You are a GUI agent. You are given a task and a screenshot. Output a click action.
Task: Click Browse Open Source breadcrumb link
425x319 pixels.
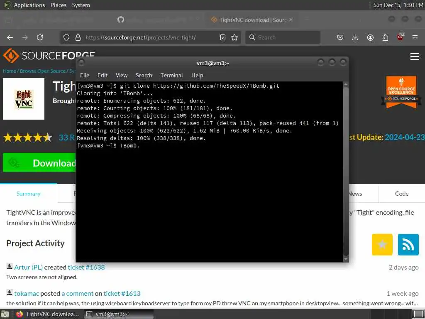pyautogui.click(x=43, y=71)
